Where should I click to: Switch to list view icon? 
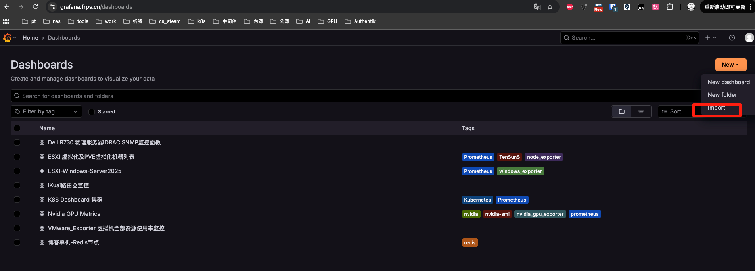(x=641, y=111)
